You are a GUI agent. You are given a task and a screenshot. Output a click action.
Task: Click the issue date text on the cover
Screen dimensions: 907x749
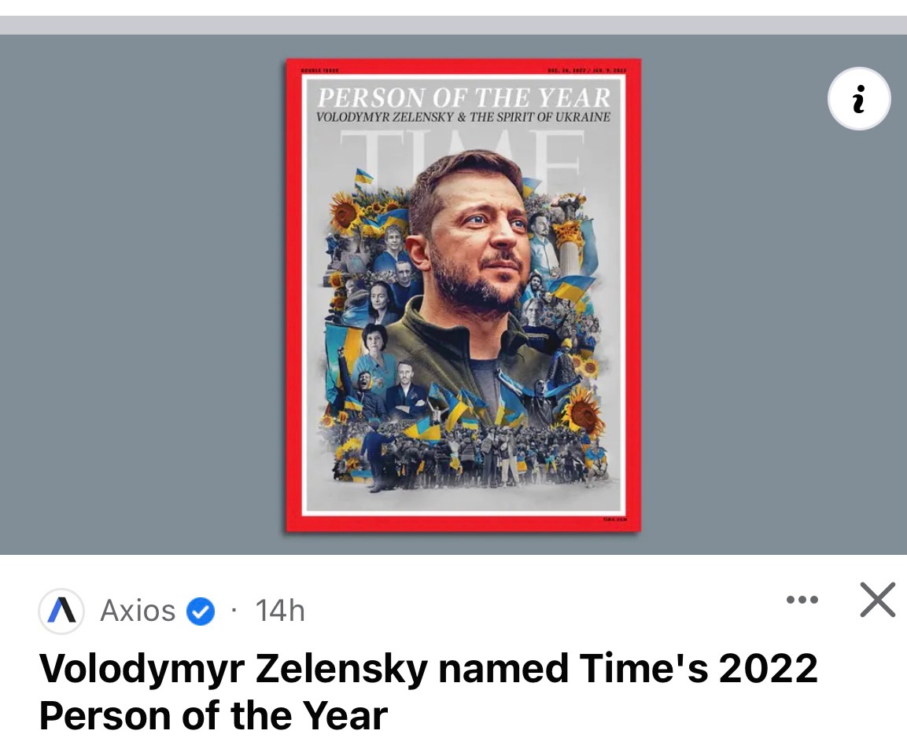pyautogui.click(x=587, y=71)
